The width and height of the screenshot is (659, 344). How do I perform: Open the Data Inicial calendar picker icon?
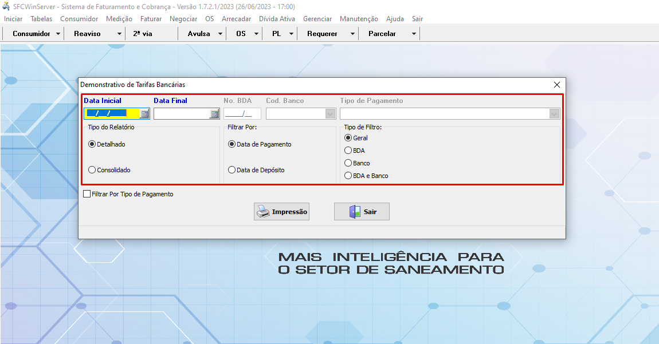coord(145,114)
